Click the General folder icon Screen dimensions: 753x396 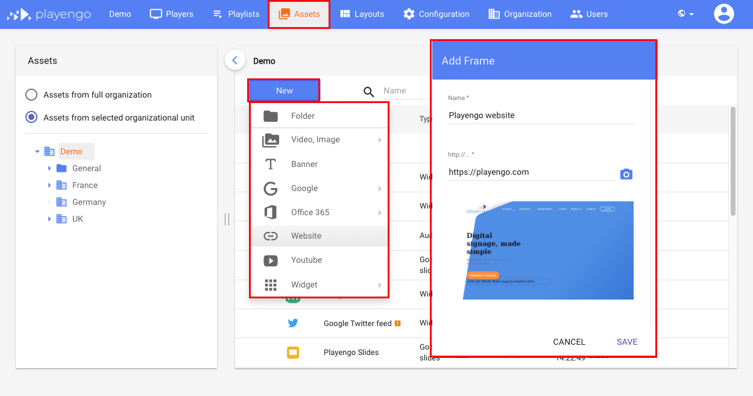click(61, 168)
